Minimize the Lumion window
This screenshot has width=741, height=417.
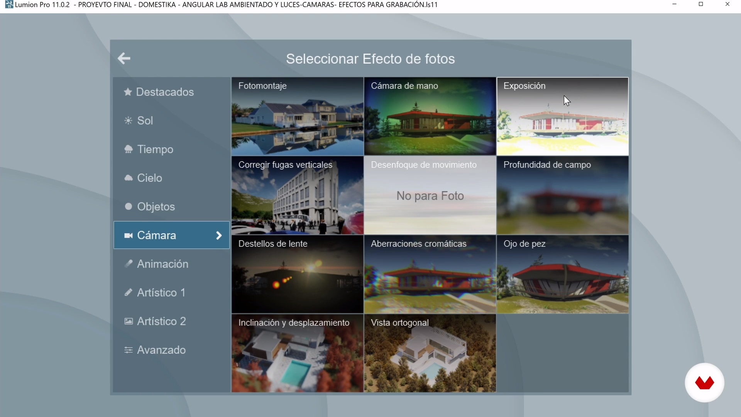(x=675, y=4)
